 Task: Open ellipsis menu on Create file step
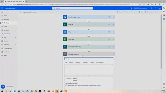[113, 25]
